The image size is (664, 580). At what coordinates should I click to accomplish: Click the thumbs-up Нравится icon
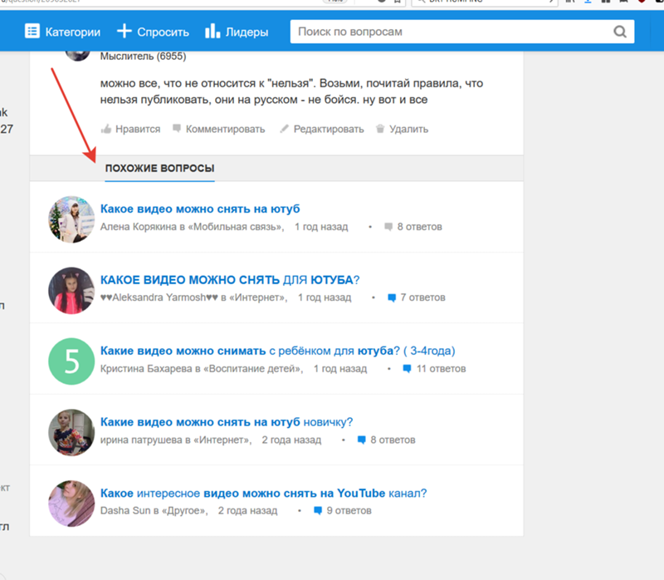(106, 129)
